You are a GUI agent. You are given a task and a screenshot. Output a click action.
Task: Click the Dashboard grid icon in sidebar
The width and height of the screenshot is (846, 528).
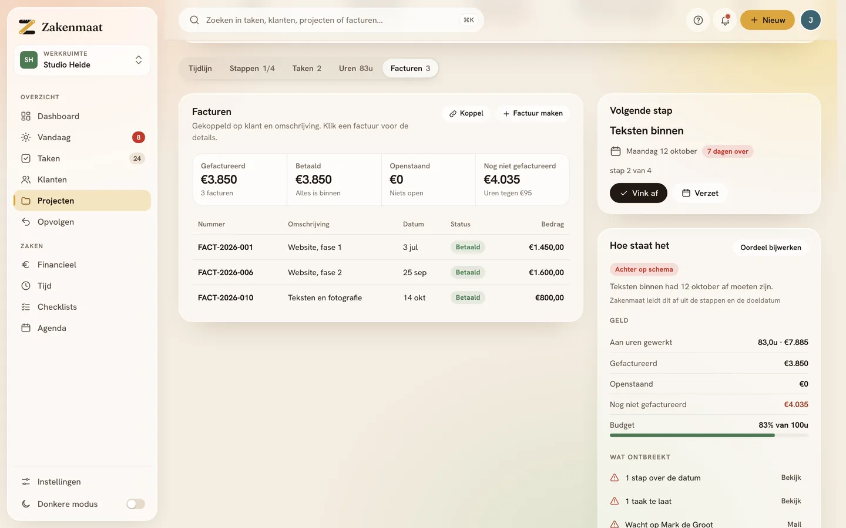[26, 116]
